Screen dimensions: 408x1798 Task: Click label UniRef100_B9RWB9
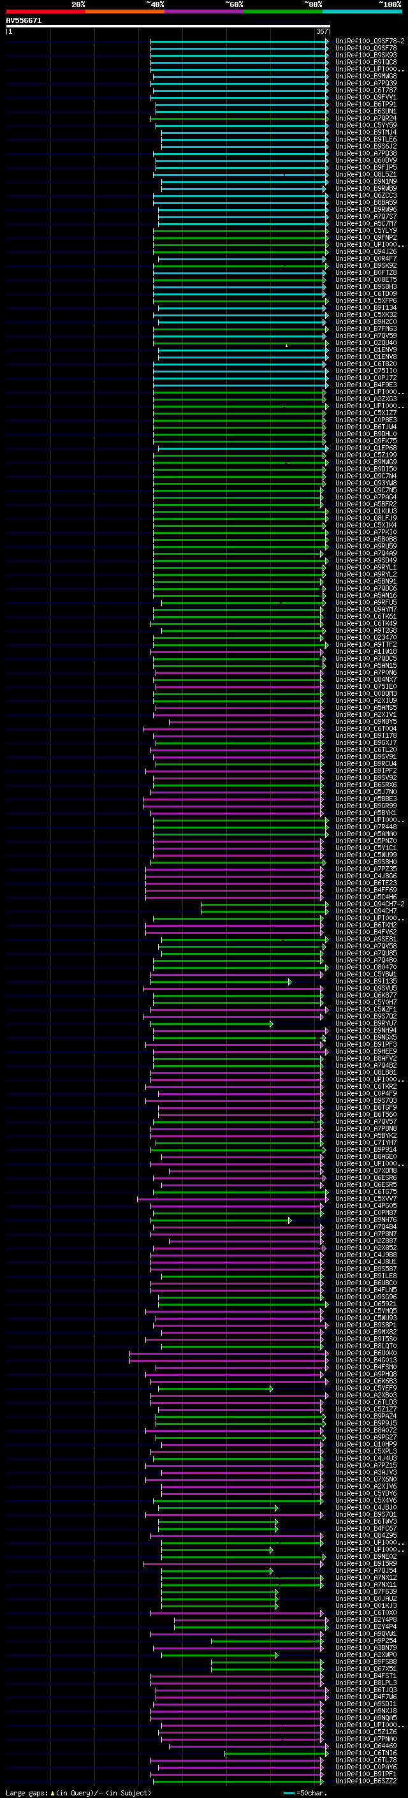pos(366,188)
